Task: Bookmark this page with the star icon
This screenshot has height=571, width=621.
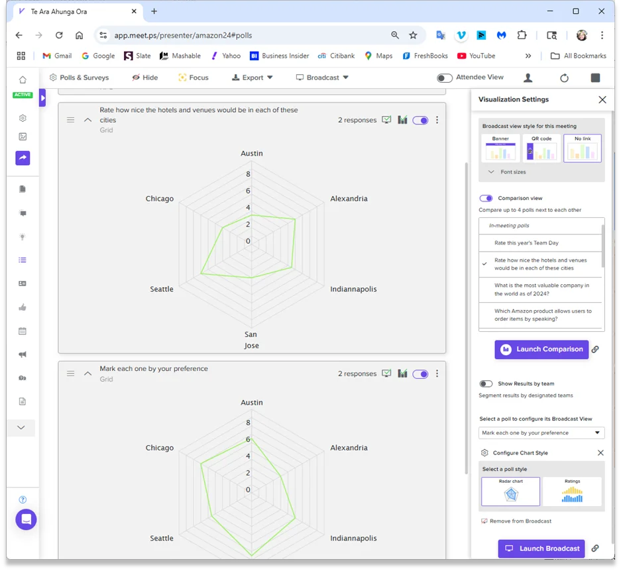Action: pos(413,35)
